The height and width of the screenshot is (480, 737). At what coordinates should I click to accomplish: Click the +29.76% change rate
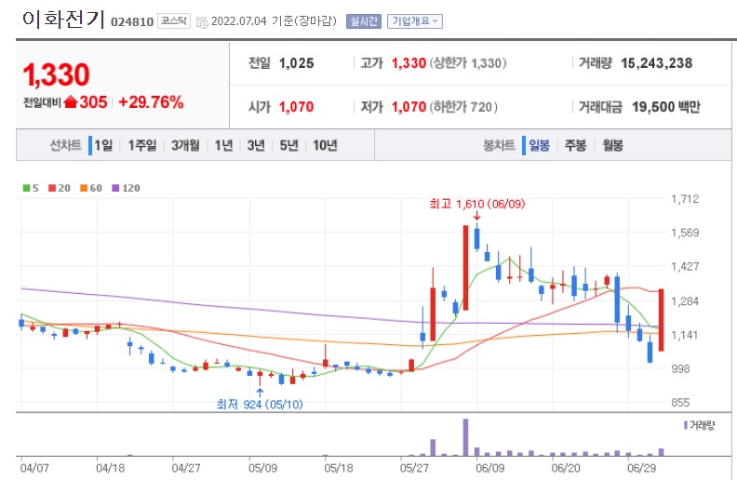(x=151, y=102)
